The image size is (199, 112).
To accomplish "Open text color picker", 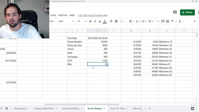I will coord(105,21).
